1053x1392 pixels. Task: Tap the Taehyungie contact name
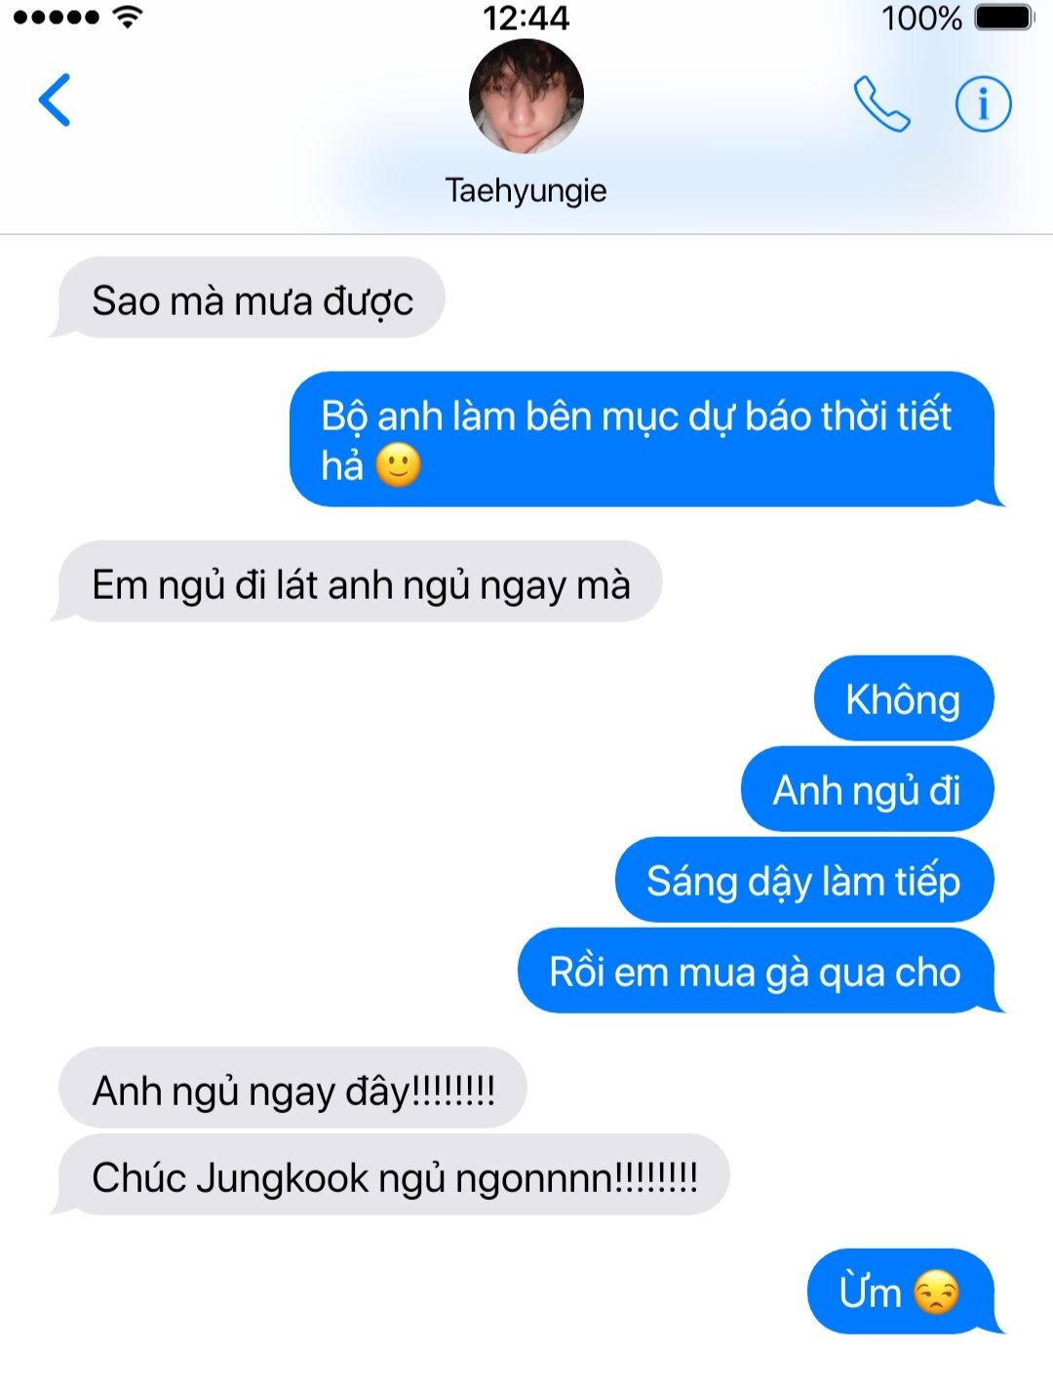pyautogui.click(x=526, y=190)
